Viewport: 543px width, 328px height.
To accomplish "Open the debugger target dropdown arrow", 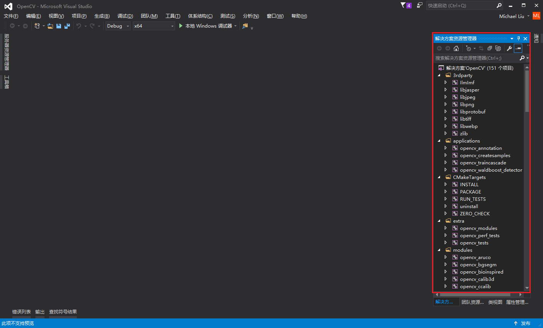I will coord(235,26).
